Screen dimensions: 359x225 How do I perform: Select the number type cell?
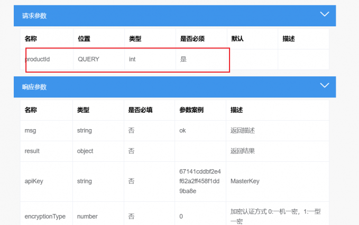coord(87,217)
